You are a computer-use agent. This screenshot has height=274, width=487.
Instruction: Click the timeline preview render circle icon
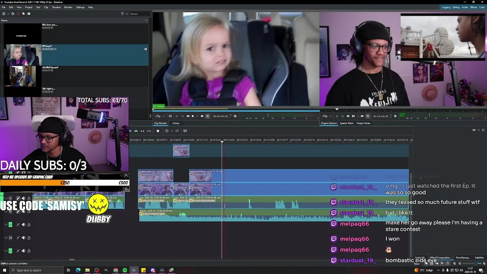click(x=167, y=131)
